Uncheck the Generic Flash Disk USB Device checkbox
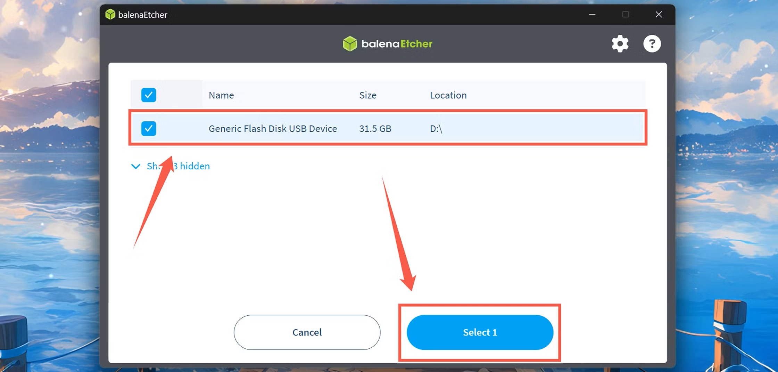The width and height of the screenshot is (778, 372). pyautogui.click(x=149, y=128)
